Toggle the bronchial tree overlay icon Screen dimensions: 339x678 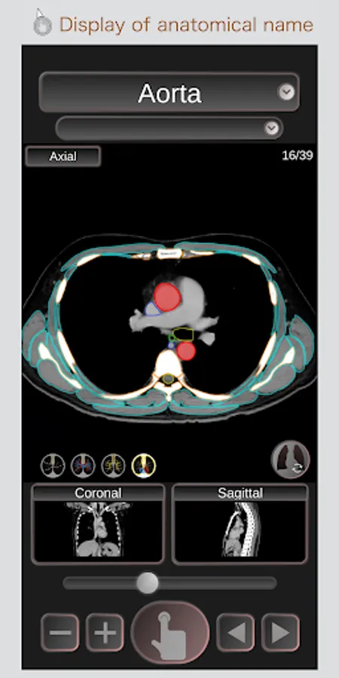(x=113, y=466)
